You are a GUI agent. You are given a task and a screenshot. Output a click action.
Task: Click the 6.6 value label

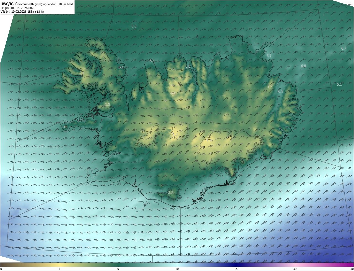coord(188,66)
